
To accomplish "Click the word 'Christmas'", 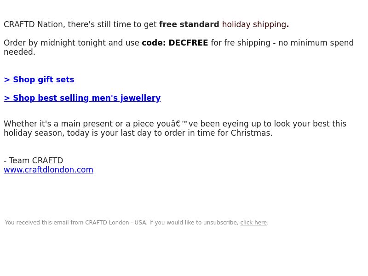I will 250,133.
